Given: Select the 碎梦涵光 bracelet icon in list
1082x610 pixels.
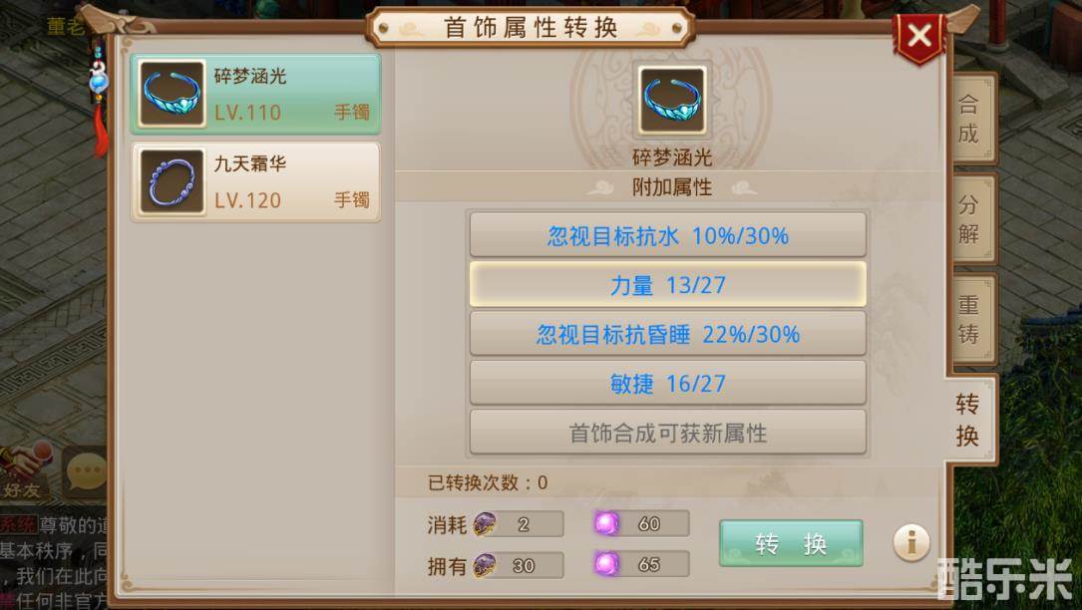Looking at the screenshot, I should coord(172,93).
